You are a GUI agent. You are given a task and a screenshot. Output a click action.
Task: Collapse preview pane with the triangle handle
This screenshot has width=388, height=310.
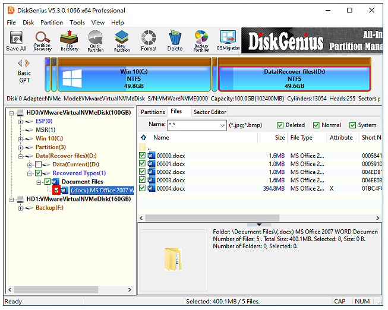tap(259, 224)
